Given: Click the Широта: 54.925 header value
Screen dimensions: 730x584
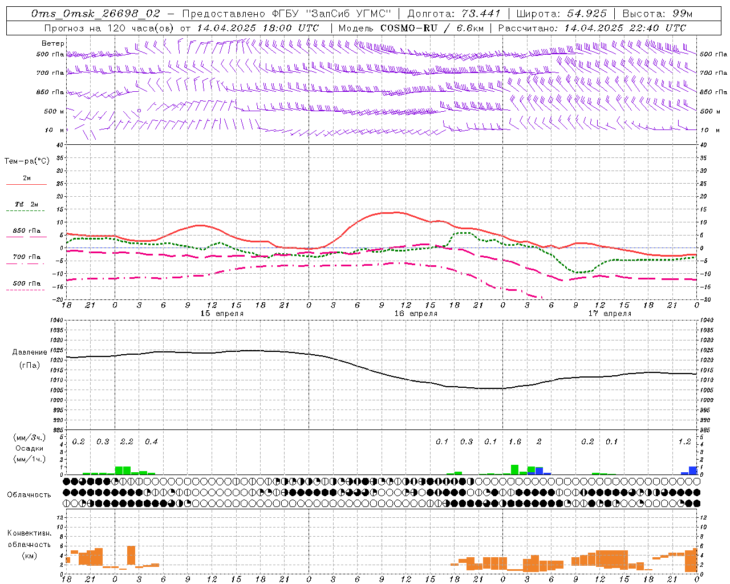Looking at the screenshot, I should (x=561, y=14).
